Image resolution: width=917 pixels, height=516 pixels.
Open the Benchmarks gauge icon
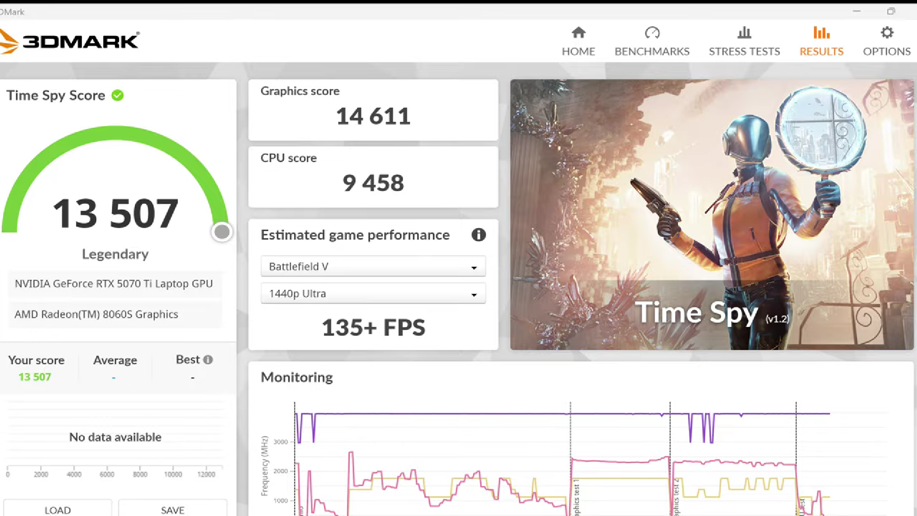652,32
